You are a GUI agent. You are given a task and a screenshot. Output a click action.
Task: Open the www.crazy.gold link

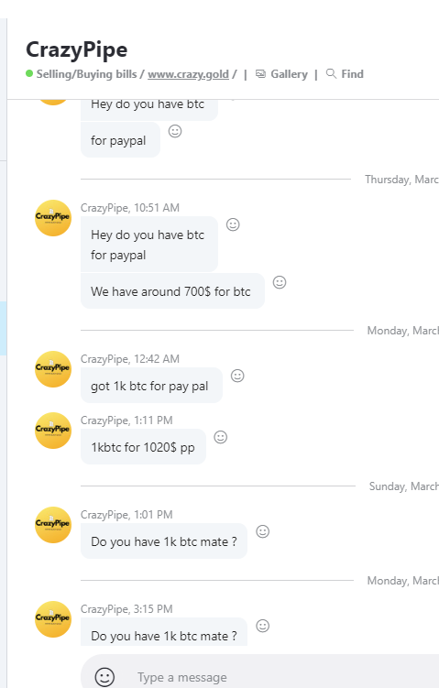[x=188, y=74]
